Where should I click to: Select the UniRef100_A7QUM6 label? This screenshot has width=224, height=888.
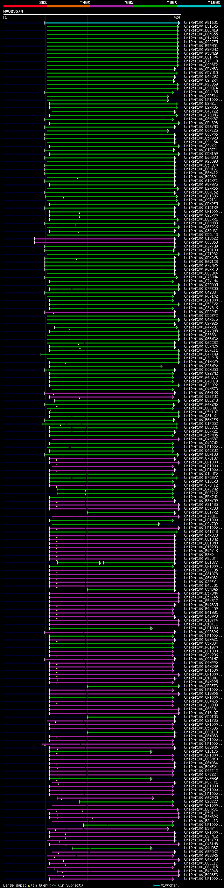pyautogui.click(x=201, y=115)
